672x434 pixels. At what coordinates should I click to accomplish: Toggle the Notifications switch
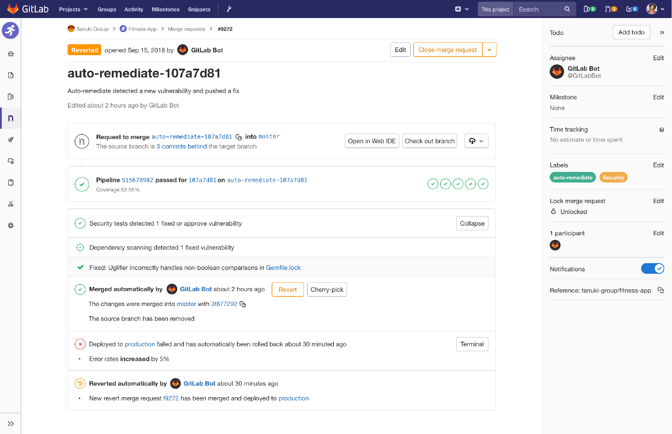tap(653, 269)
